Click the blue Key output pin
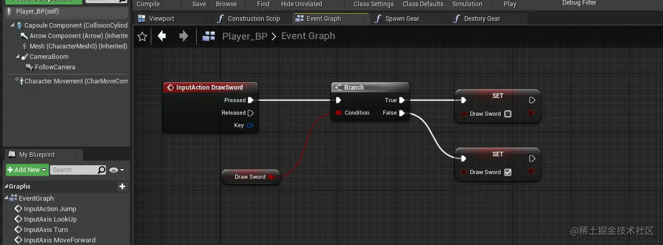663x245 pixels. [x=250, y=125]
